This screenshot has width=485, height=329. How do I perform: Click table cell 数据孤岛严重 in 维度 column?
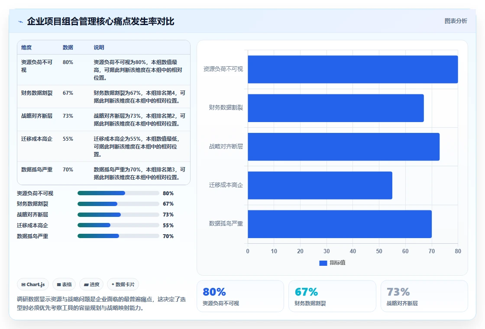point(37,169)
